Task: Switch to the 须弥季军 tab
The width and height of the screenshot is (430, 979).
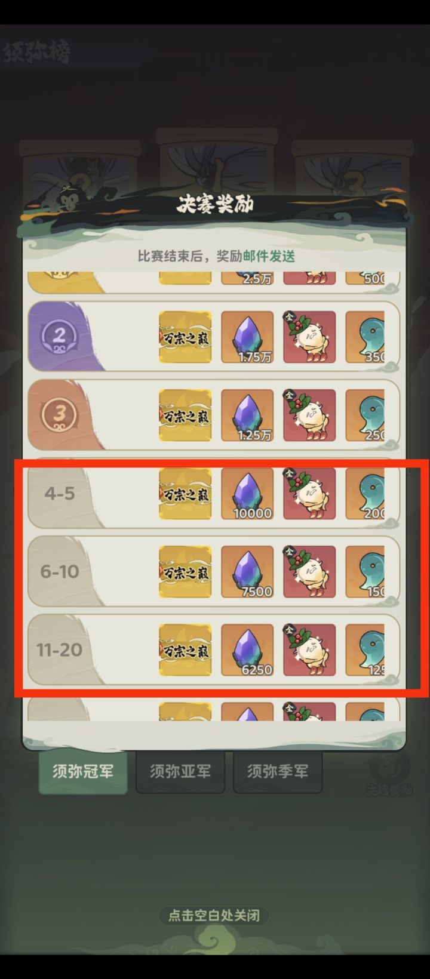Action: pyautogui.click(x=278, y=771)
